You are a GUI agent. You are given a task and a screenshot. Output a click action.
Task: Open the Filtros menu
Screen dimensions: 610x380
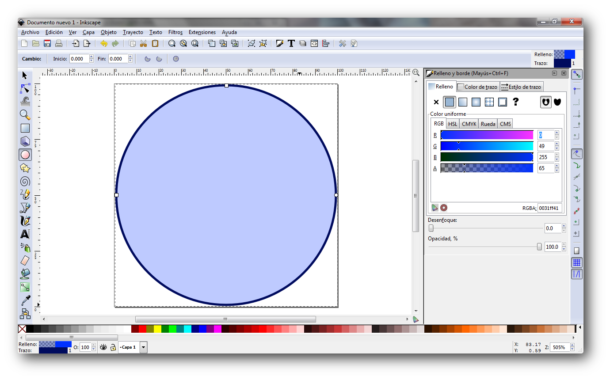click(175, 32)
